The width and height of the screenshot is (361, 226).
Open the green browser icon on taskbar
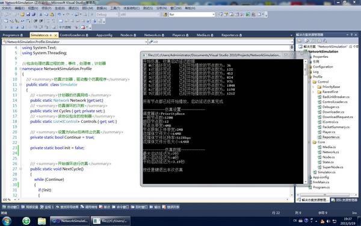tap(26, 221)
